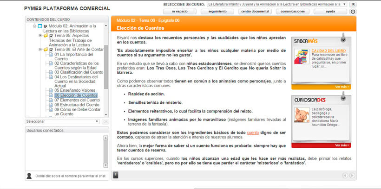Toggle the Tema 05 checkbox
381x189 pixels.
(51, 36)
